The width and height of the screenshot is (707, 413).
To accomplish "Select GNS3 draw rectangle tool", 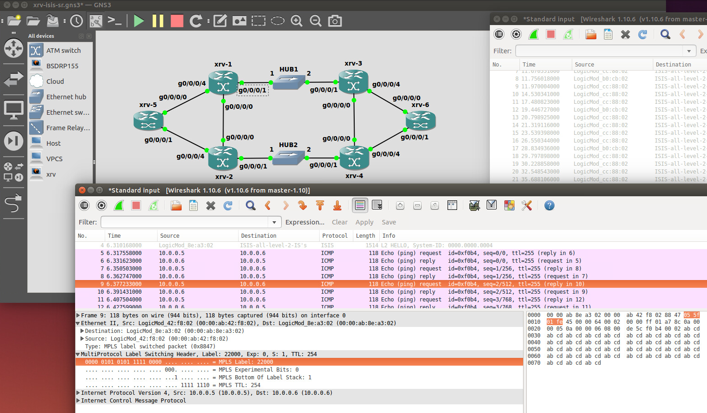I will tap(259, 21).
